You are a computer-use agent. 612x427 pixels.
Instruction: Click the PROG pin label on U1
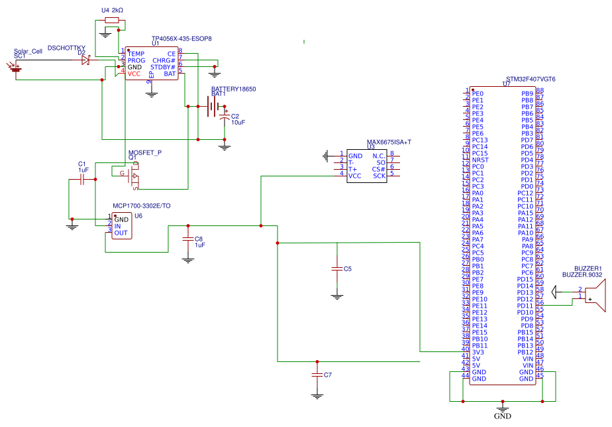tap(136, 60)
